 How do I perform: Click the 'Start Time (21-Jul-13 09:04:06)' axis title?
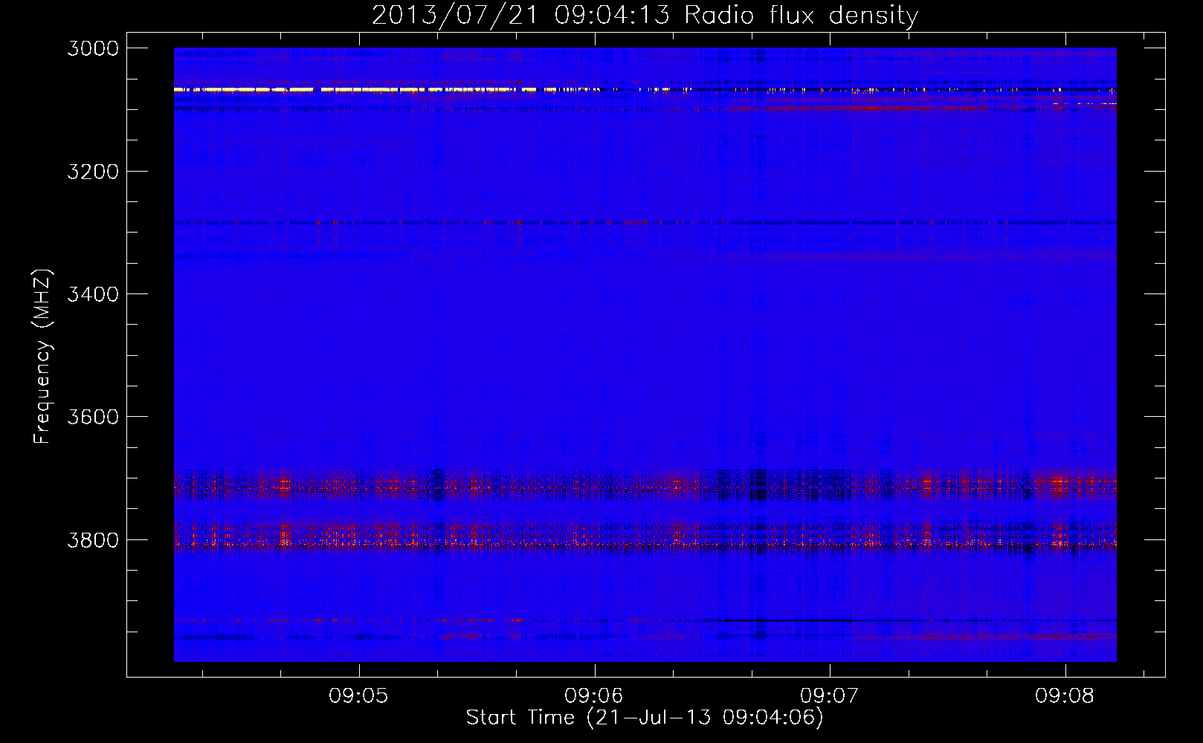tap(645, 718)
